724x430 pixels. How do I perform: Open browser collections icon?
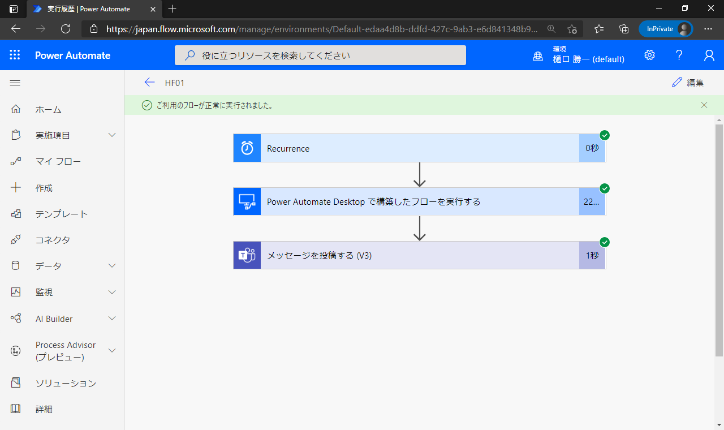(624, 29)
